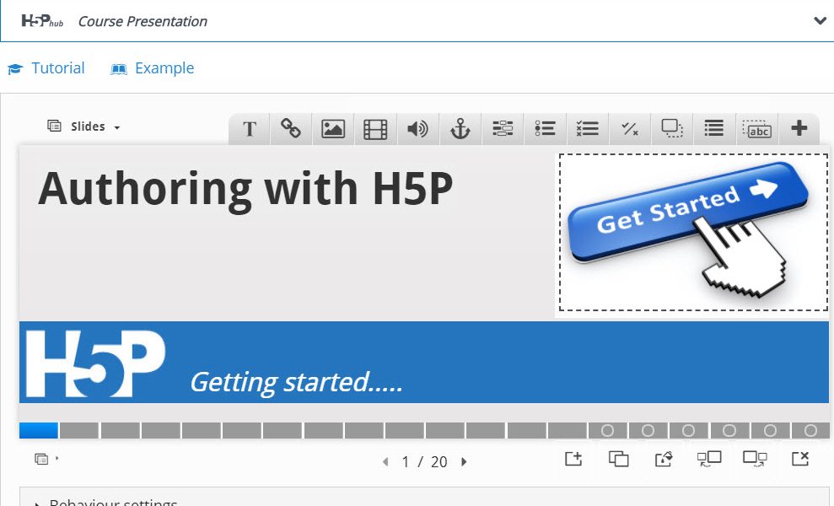This screenshot has height=506, width=834.
Task: Insert Drag and Drop activity
Action: pyautogui.click(x=672, y=129)
